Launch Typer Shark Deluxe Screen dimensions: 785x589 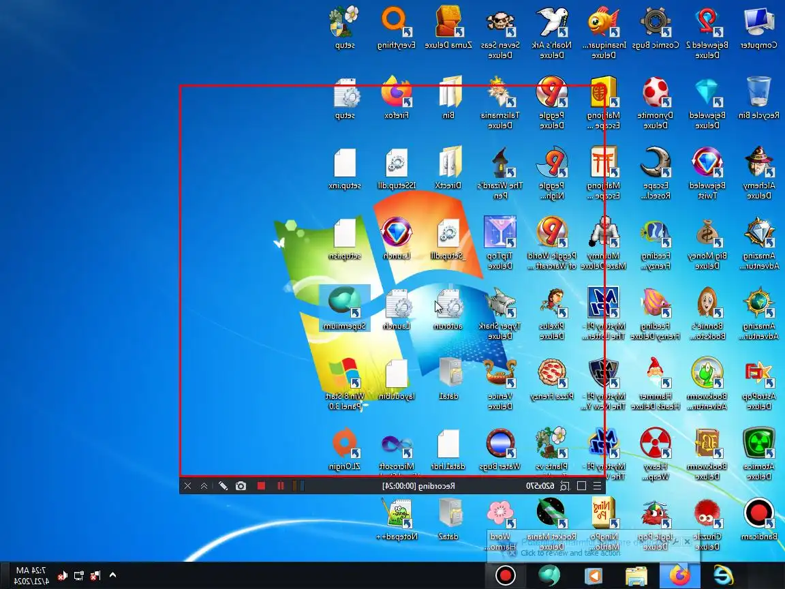(x=500, y=314)
